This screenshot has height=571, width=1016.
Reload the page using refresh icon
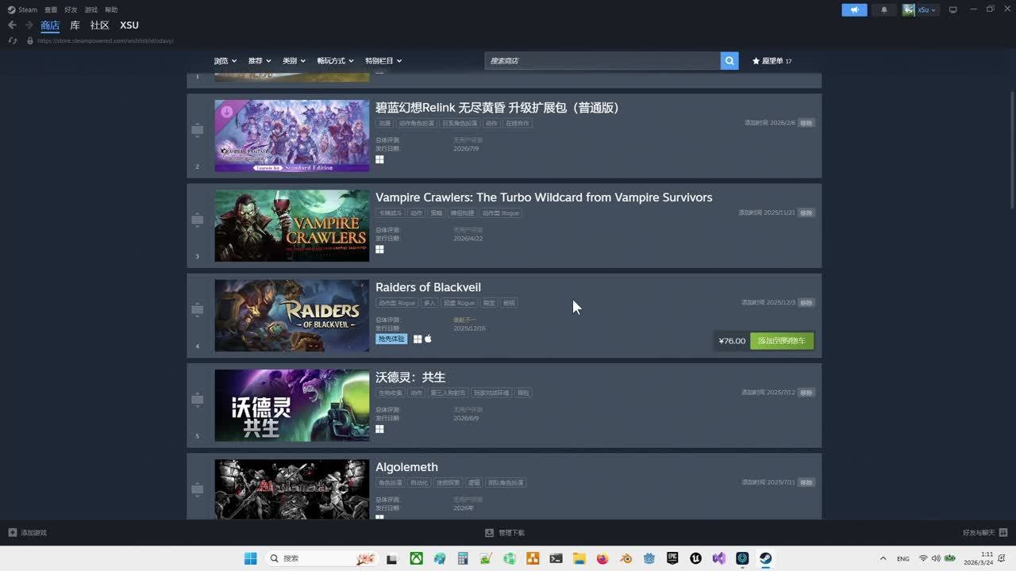point(13,40)
